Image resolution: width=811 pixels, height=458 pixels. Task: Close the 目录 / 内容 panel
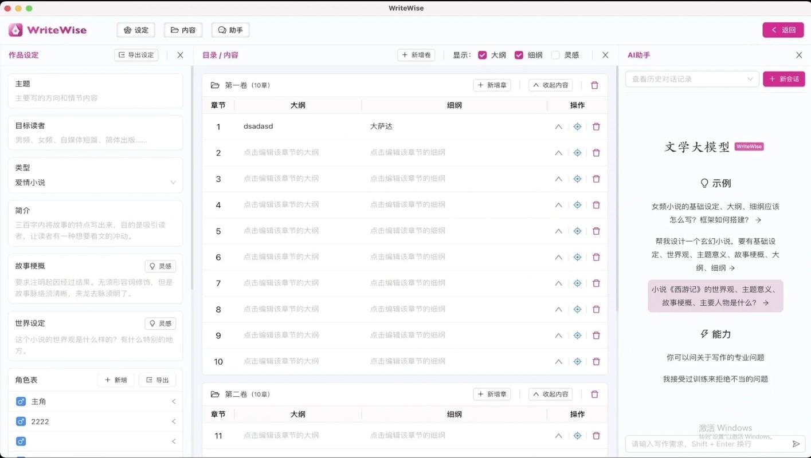pyautogui.click(x=605, y=55)
